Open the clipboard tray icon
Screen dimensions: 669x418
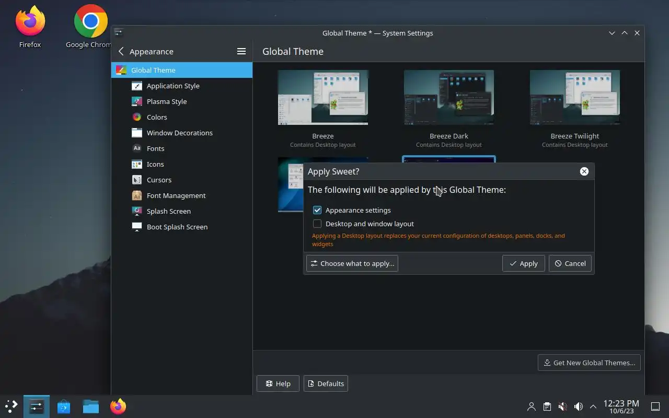pyautogui.click(x=547, y=407)
